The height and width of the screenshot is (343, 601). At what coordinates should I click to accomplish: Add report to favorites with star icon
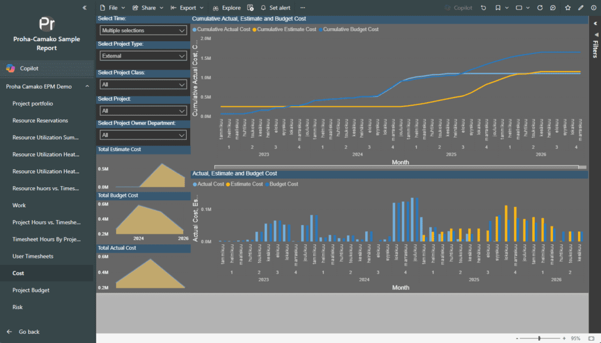tap(568, 8)
